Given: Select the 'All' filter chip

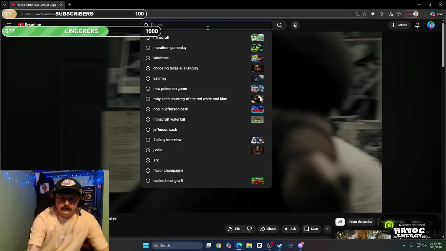Looking at the screenshot, I should 340,222.
